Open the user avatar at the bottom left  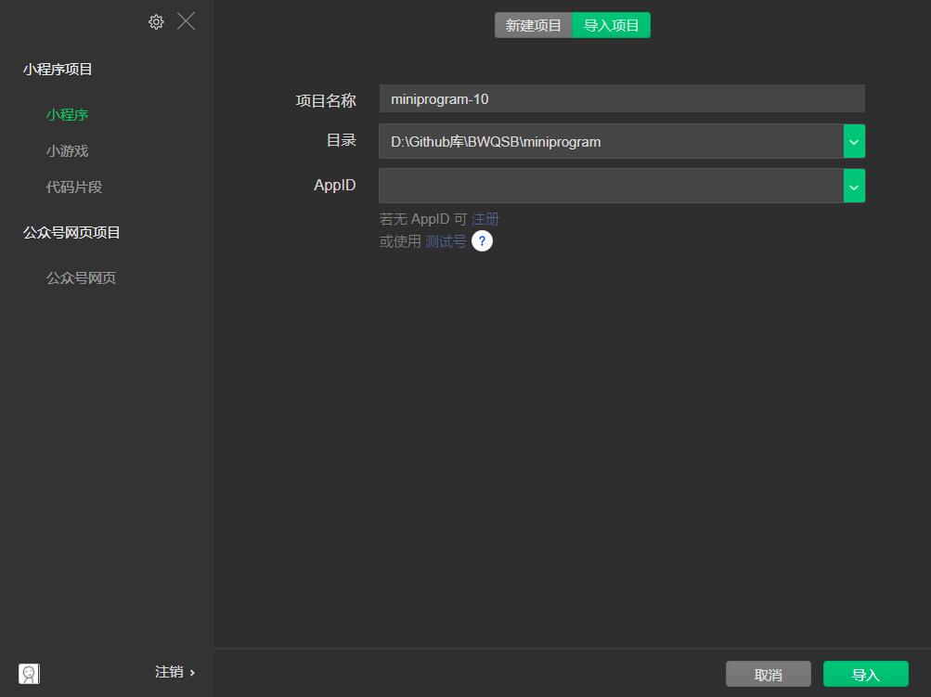coord(29,673)
